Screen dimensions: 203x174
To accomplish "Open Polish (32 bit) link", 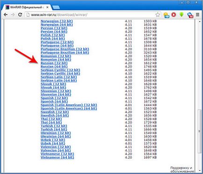I will click(x=53, y=35).
